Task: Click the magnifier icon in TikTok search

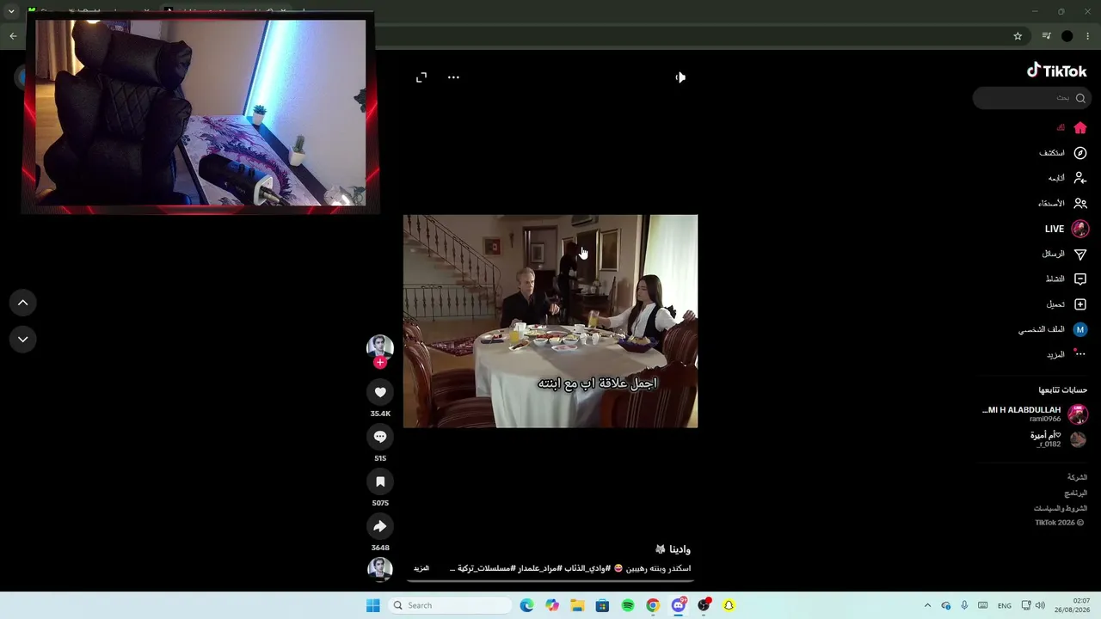Action: tap(1080, 98)
